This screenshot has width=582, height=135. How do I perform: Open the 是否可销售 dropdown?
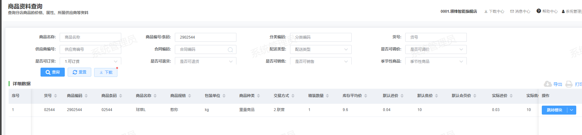321,61
